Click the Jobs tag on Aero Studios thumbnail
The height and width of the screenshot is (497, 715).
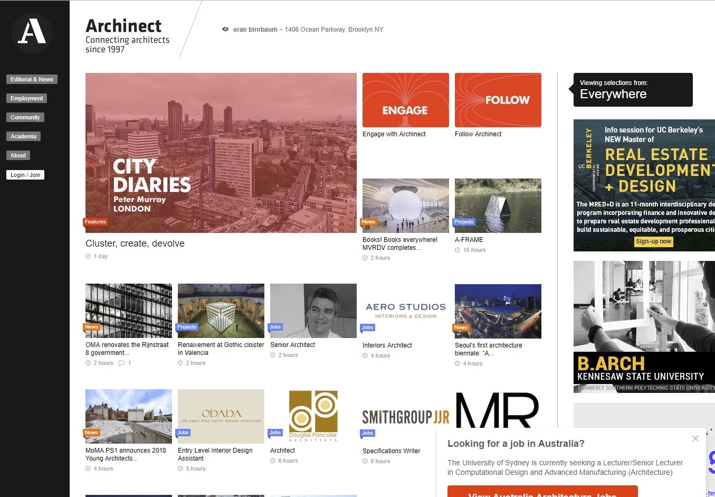coord(368,327)
